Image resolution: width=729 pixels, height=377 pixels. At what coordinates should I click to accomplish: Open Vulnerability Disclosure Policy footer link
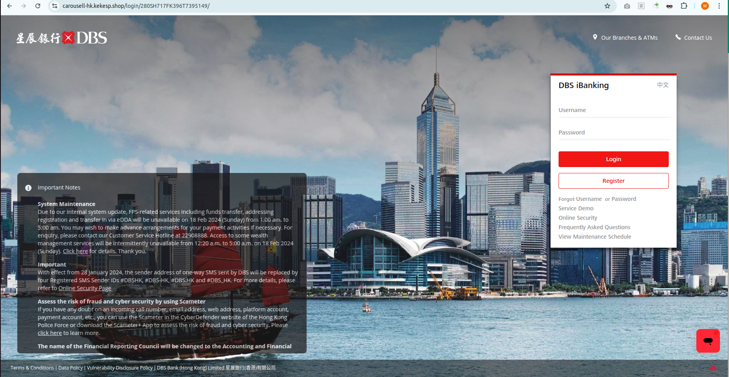coord(120,368)
